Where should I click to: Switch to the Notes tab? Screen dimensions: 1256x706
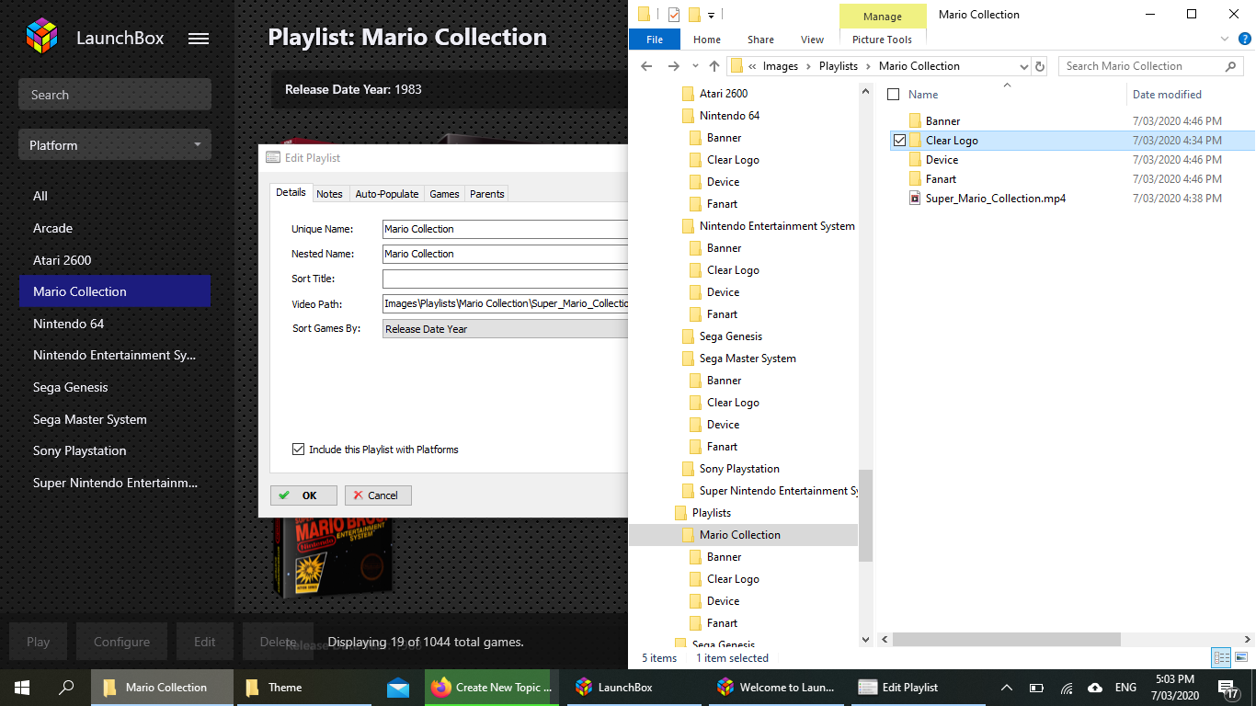click(329, 193)
